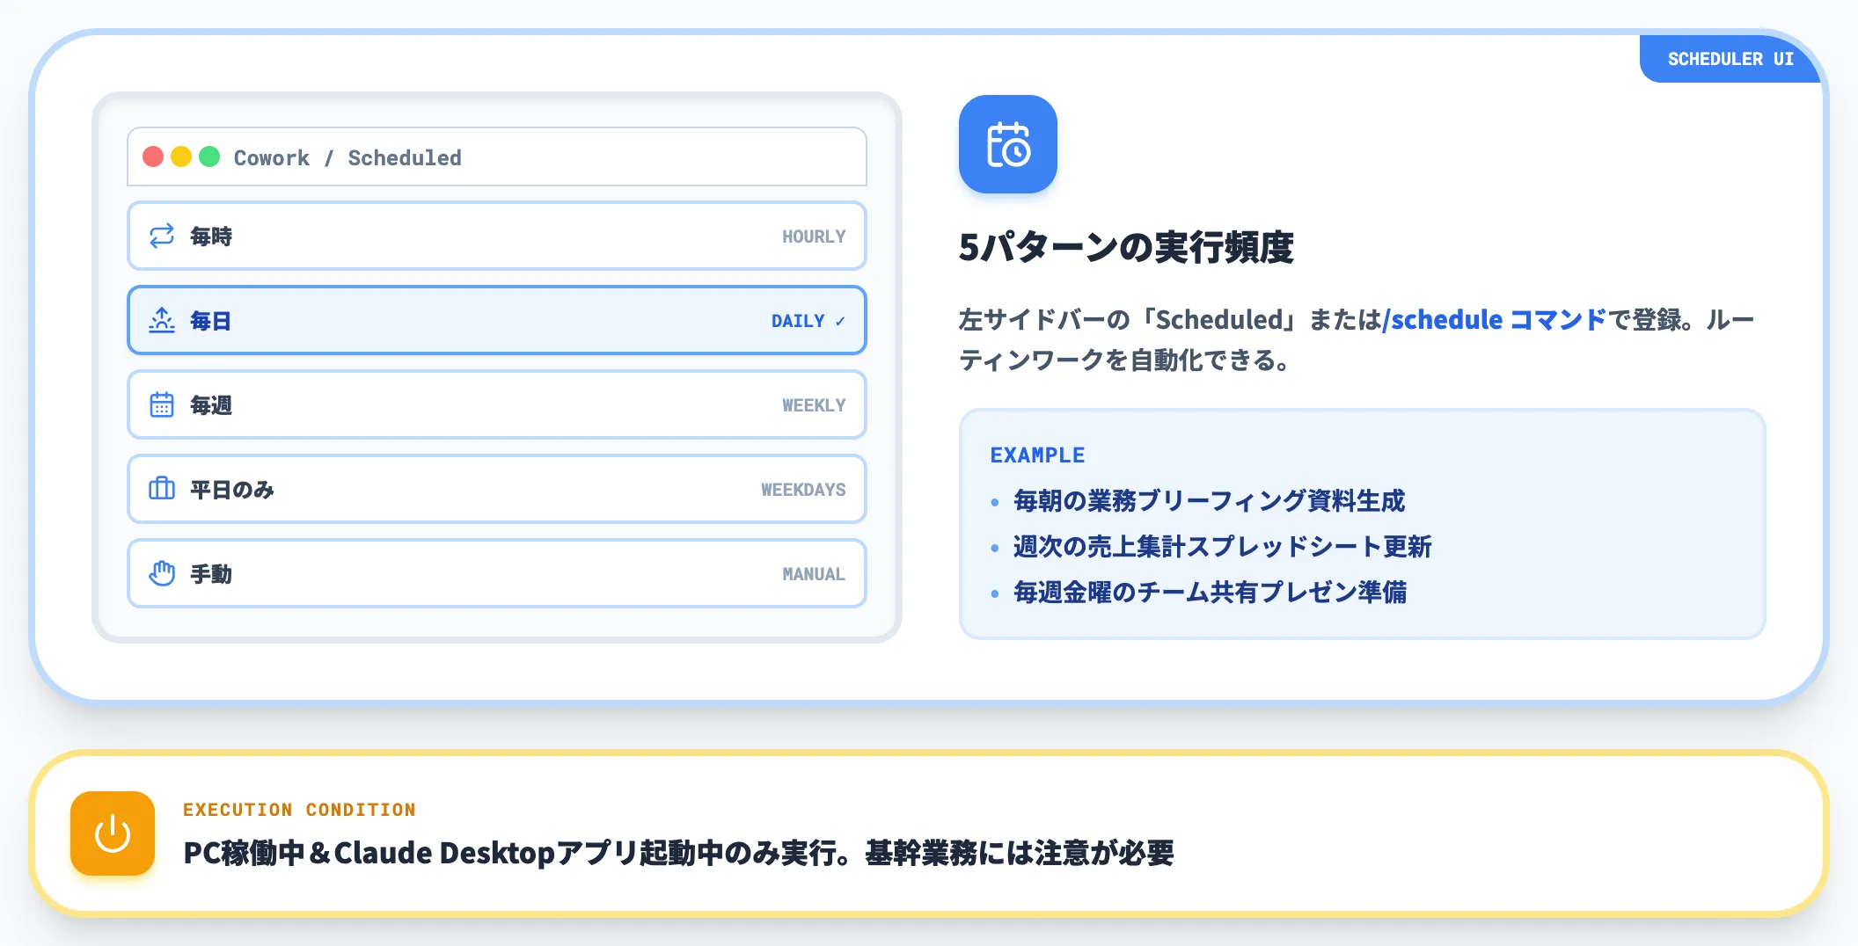Click the 左サイドバーの「Scheduled」description text
1858x946 pixels.
point(1357,339)
